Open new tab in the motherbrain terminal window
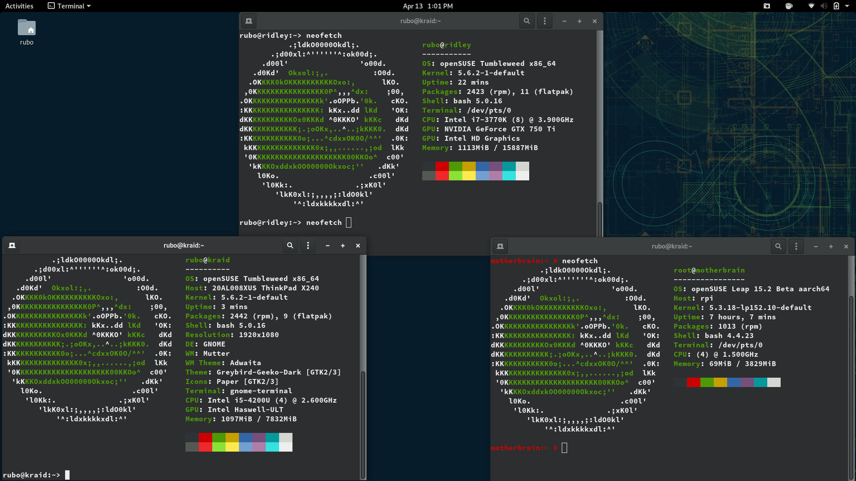The height and width of the screenshot is (481, 856). coord(500,246)
